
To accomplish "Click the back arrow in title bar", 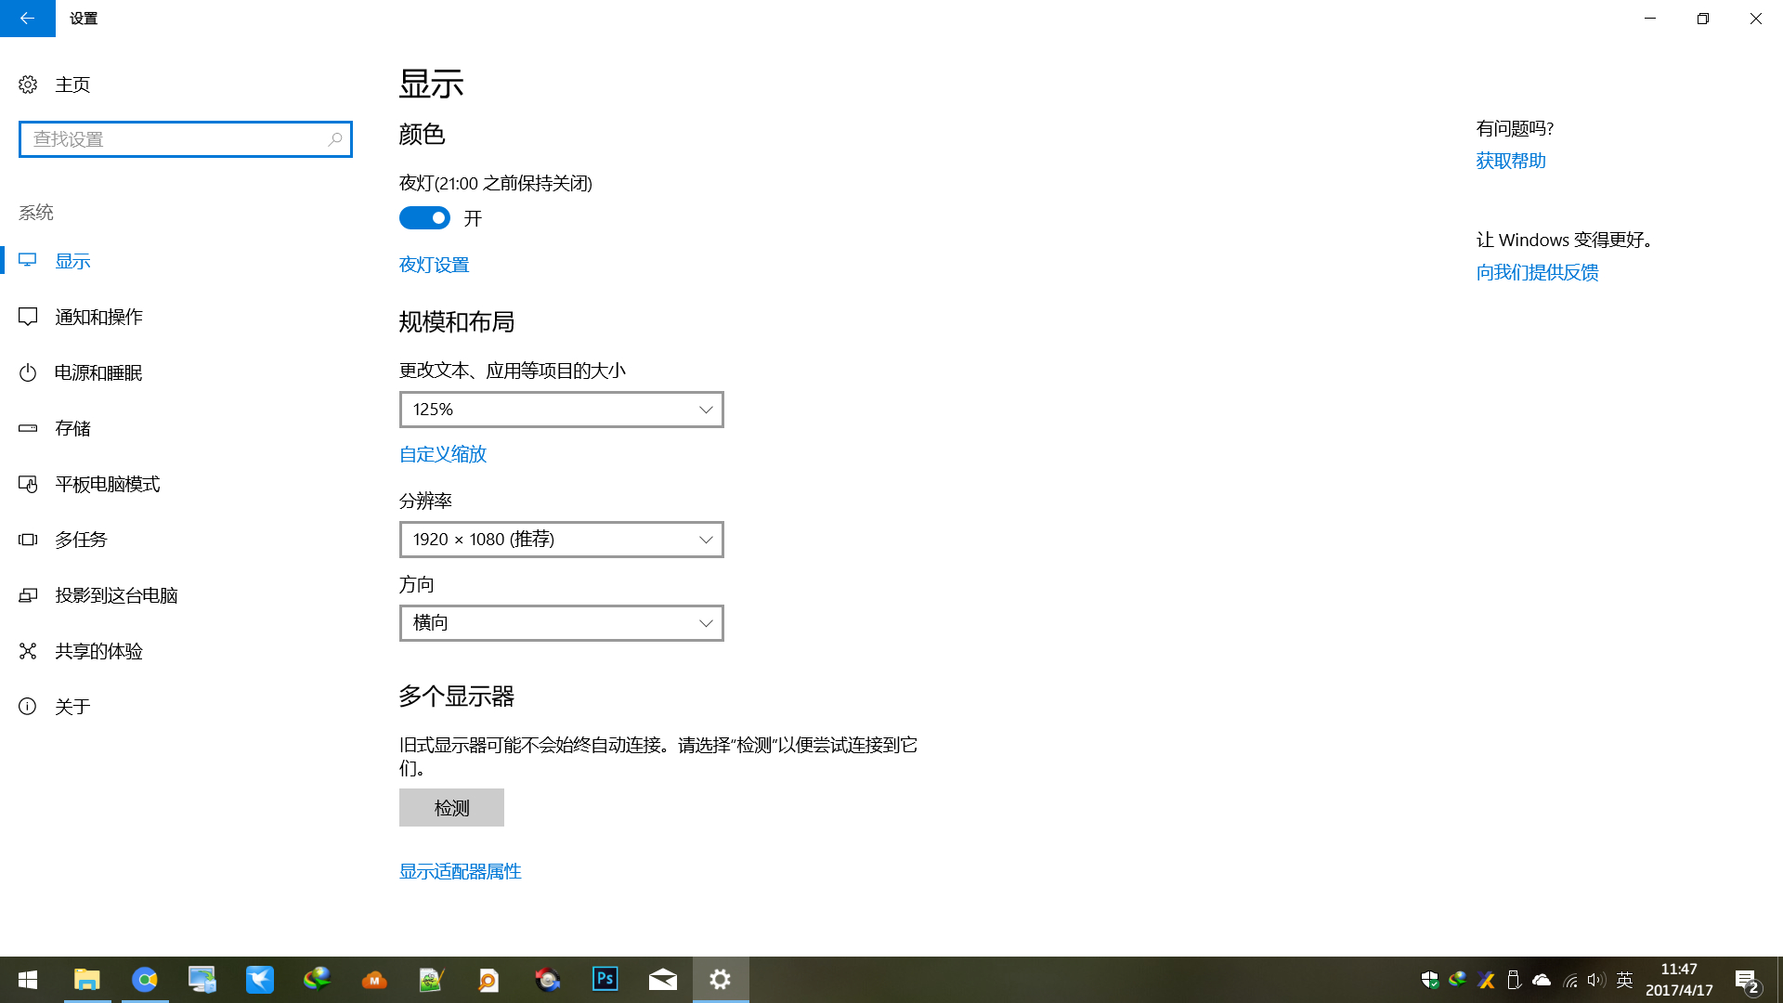I will click(27, 19).
